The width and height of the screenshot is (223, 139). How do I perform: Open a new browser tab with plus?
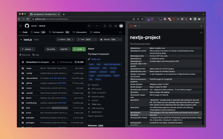pos(64,14)
